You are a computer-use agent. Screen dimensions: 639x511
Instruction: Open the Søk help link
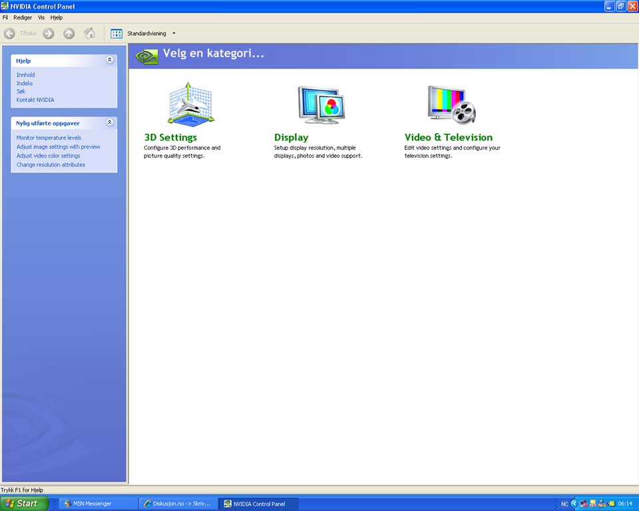pos(21,91)
